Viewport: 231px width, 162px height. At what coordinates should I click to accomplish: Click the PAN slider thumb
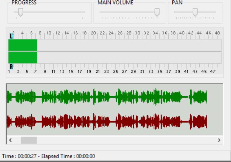(195, 12)
